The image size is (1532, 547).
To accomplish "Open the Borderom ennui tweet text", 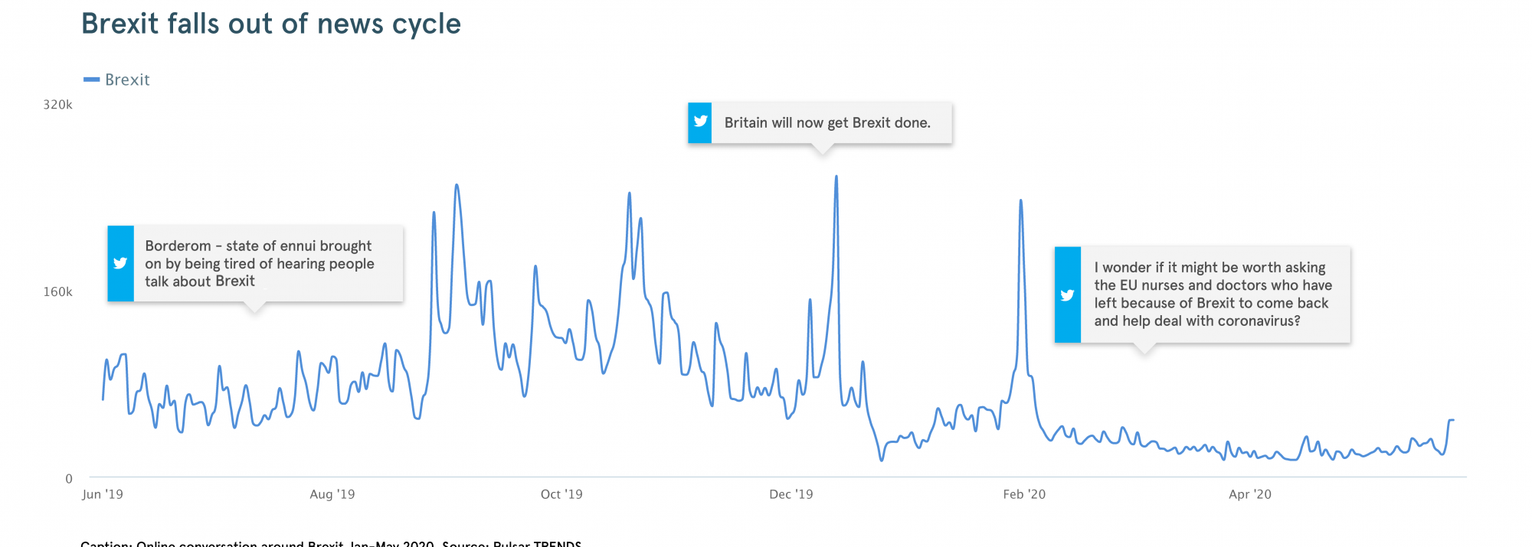I will pos(260,263).
